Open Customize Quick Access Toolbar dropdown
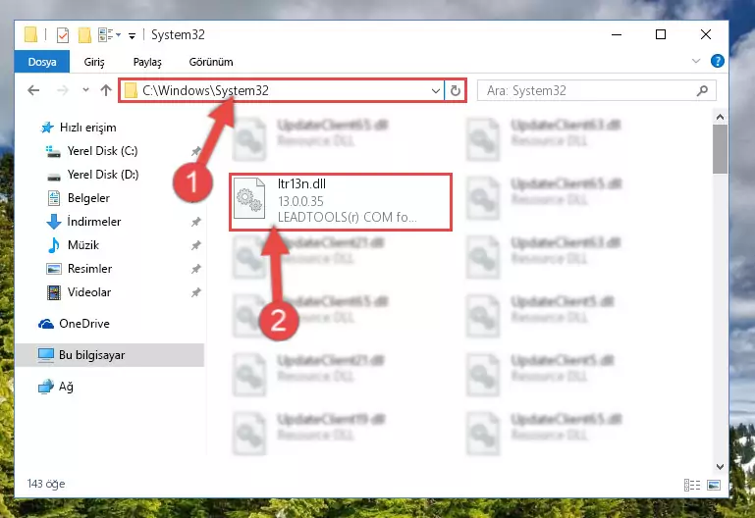The height and width of the screenshot is (518, 755). coord(132,35)
